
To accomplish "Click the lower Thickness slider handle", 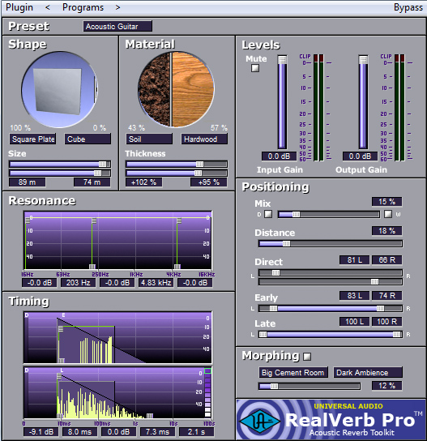I will click(198, 173).
